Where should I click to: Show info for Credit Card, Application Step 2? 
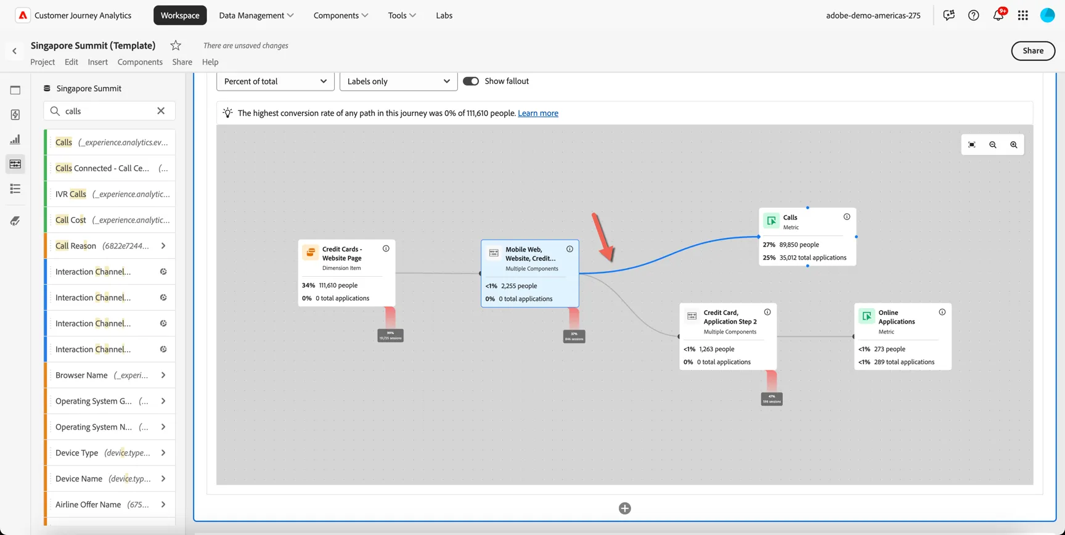(767, 312)
